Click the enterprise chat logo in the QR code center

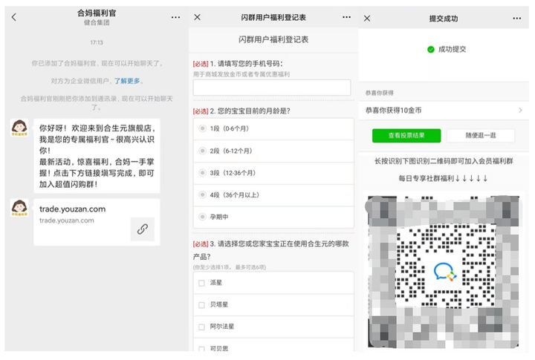(445, 272)
